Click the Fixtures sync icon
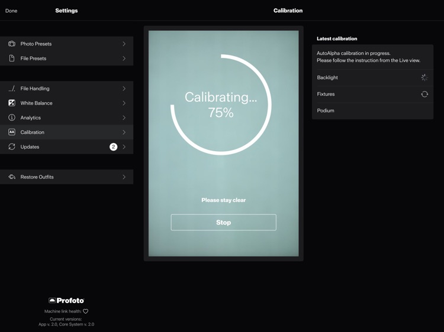Screen dimensions: 444x332 click(424, 94)
